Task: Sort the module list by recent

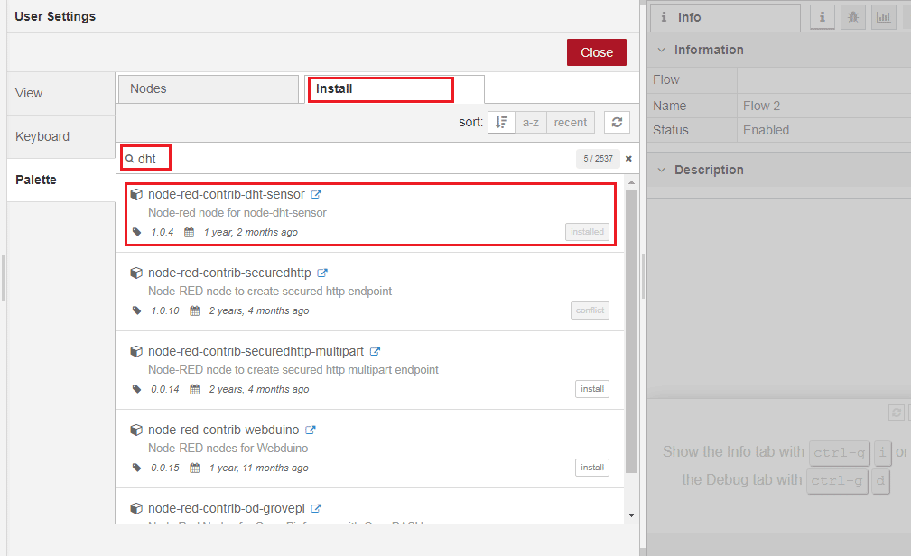Action: pyautogui.click(x=570, y=122)
